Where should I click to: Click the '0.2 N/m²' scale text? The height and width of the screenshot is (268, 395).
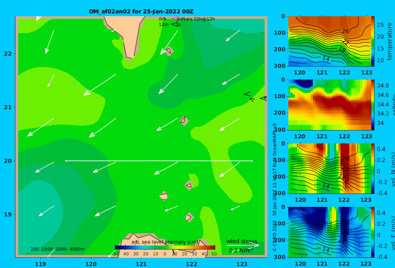click(x=241, y=250)
